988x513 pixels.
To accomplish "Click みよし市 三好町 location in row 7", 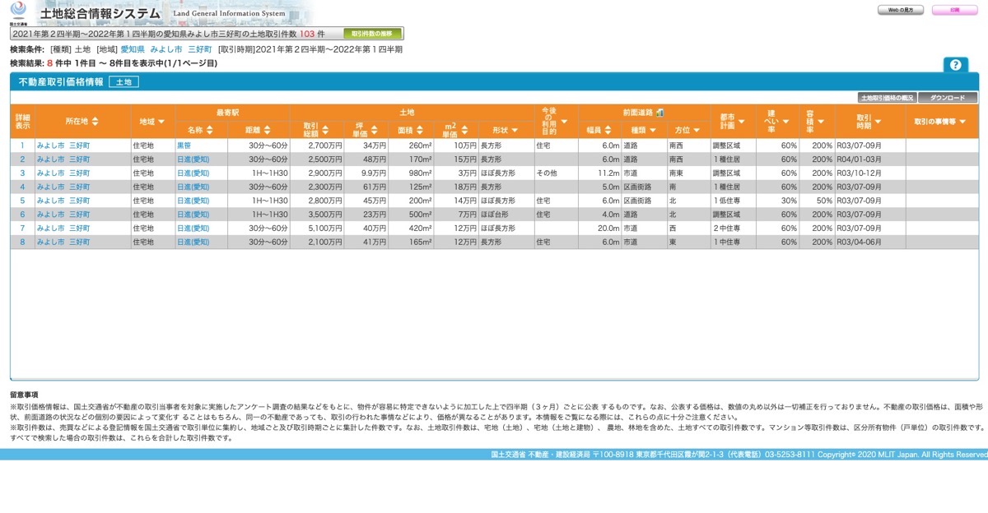I will [x=63, y=229].
